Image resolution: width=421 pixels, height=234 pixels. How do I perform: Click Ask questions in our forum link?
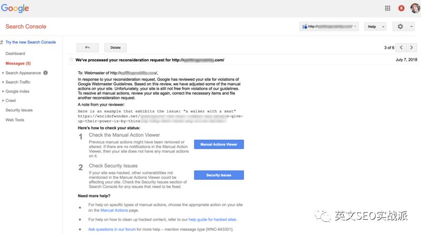[x=112, y=229]
